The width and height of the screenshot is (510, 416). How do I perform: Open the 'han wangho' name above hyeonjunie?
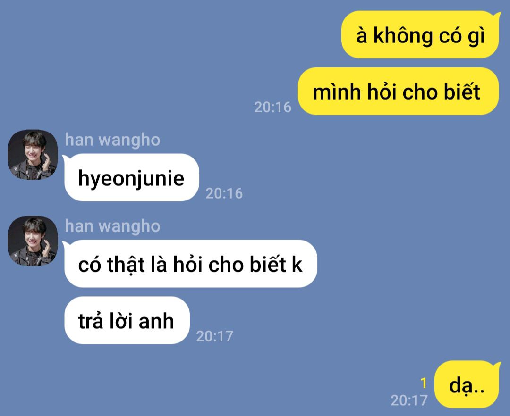point(112,140)
